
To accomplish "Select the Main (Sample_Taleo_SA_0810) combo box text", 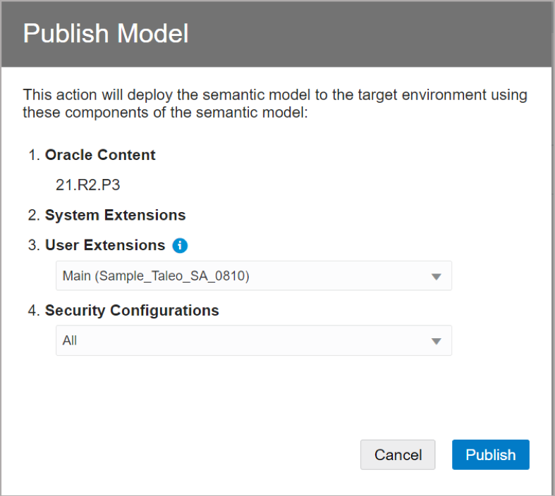I will click(156, 276).
